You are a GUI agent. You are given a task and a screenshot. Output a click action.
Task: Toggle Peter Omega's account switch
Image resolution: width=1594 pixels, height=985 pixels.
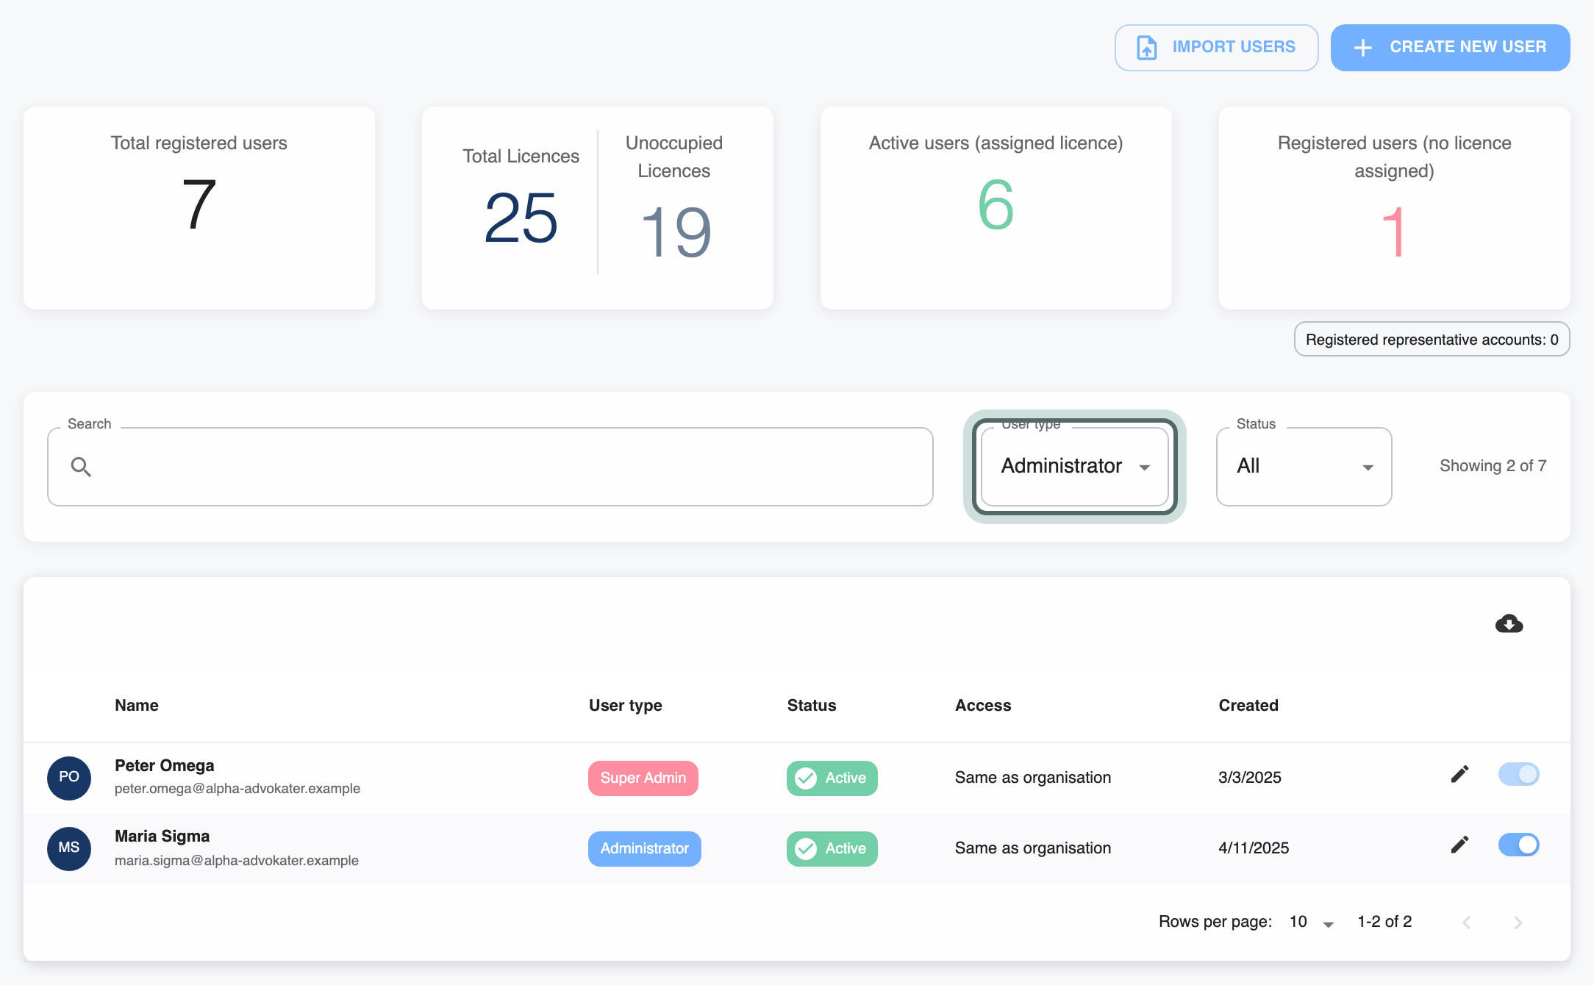point(1518,774)
